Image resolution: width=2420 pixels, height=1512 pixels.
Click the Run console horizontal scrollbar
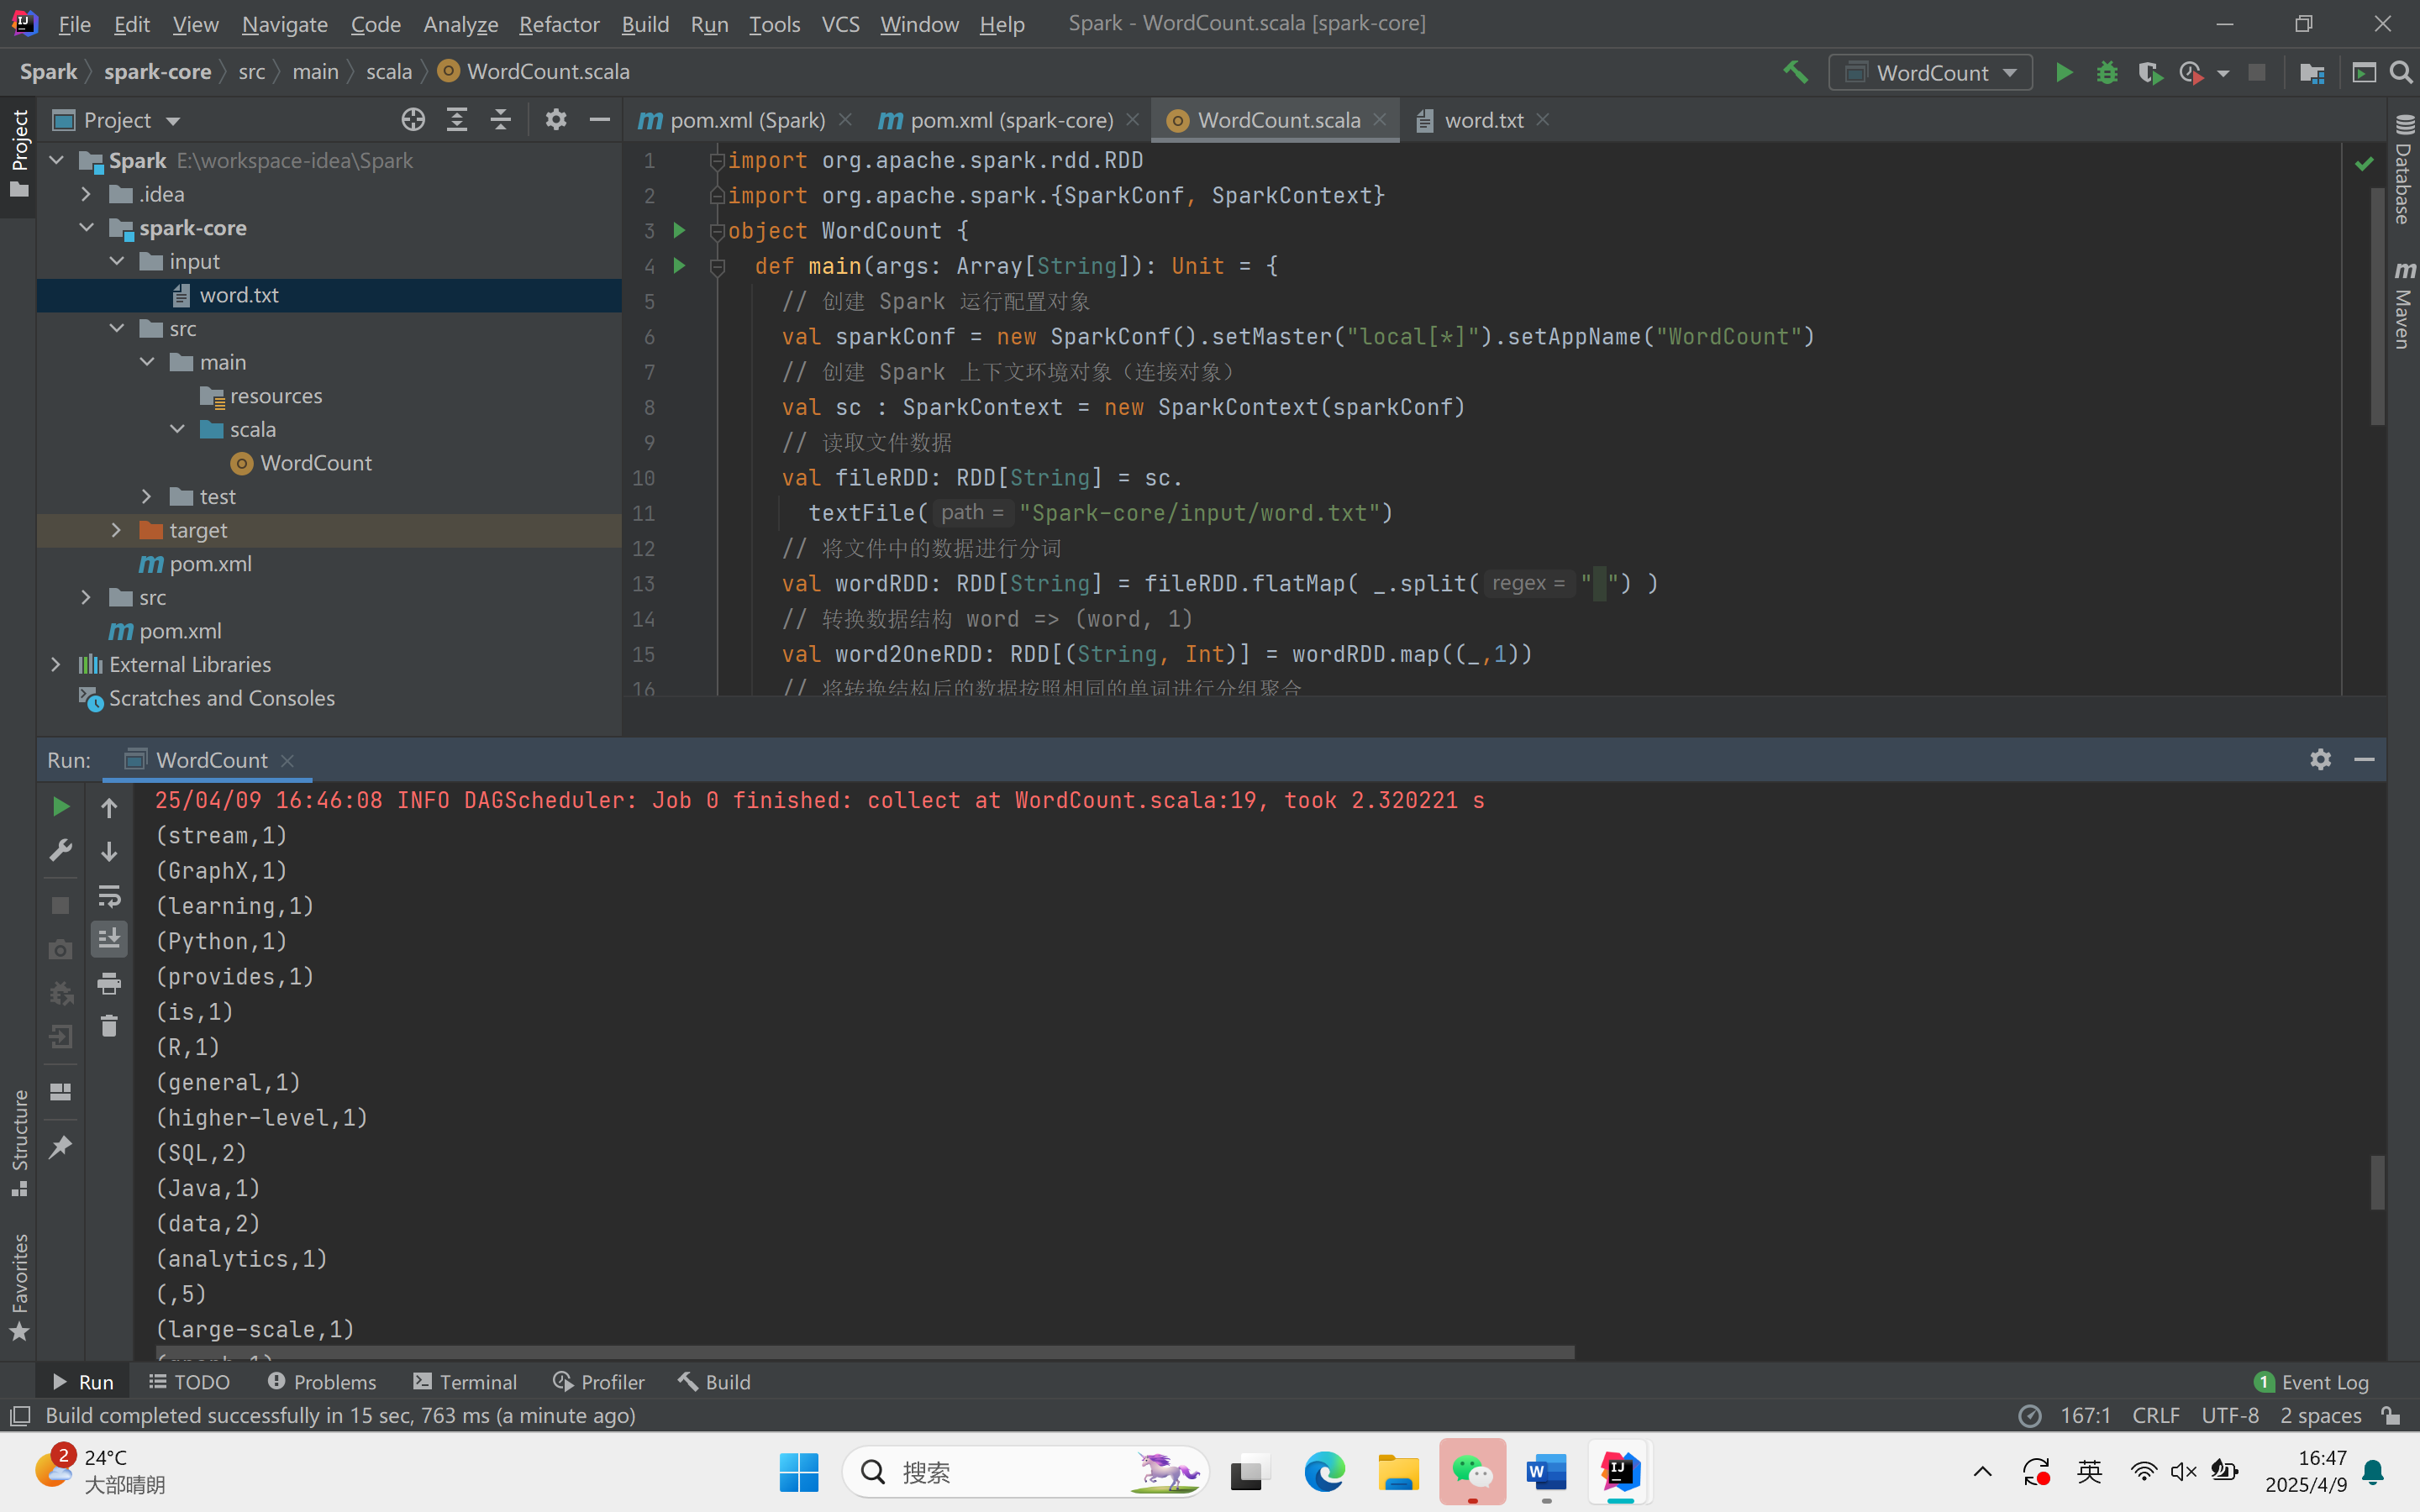pos(865,1352)
